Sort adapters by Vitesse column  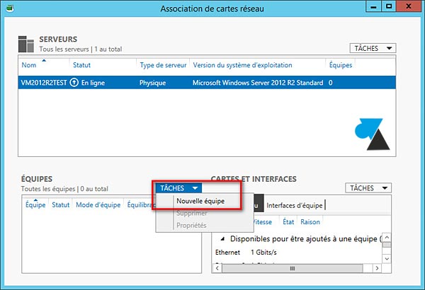coord(262,222)
